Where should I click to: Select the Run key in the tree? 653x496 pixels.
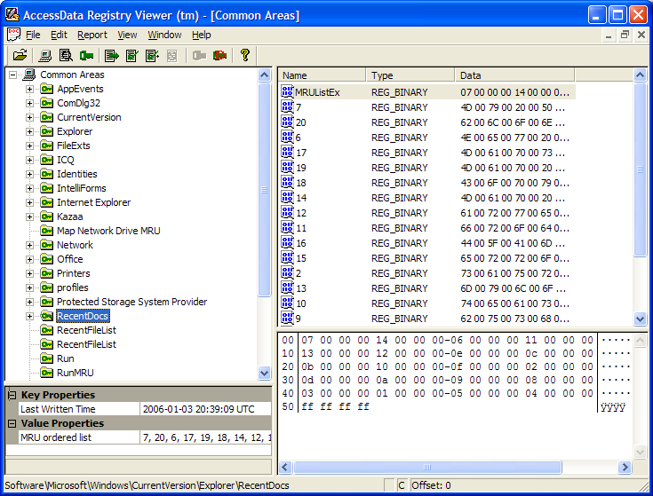pyautogui.click(x=66, y=358)
